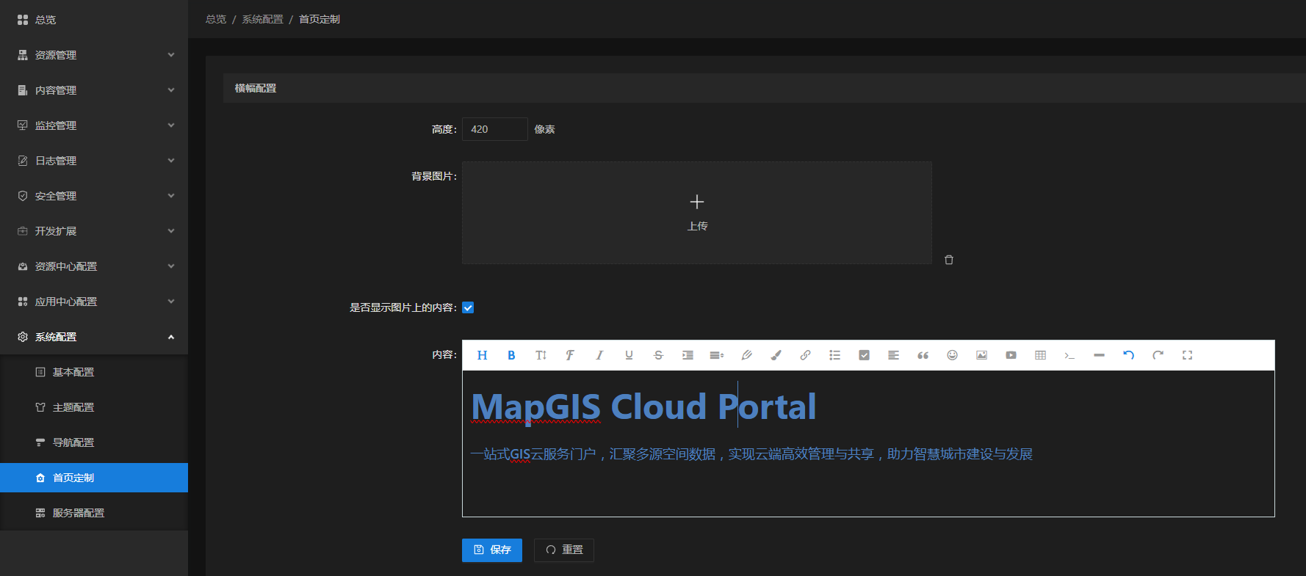Click the 系统配置 breadcrumb link
1306x576 pixels.
262,19
